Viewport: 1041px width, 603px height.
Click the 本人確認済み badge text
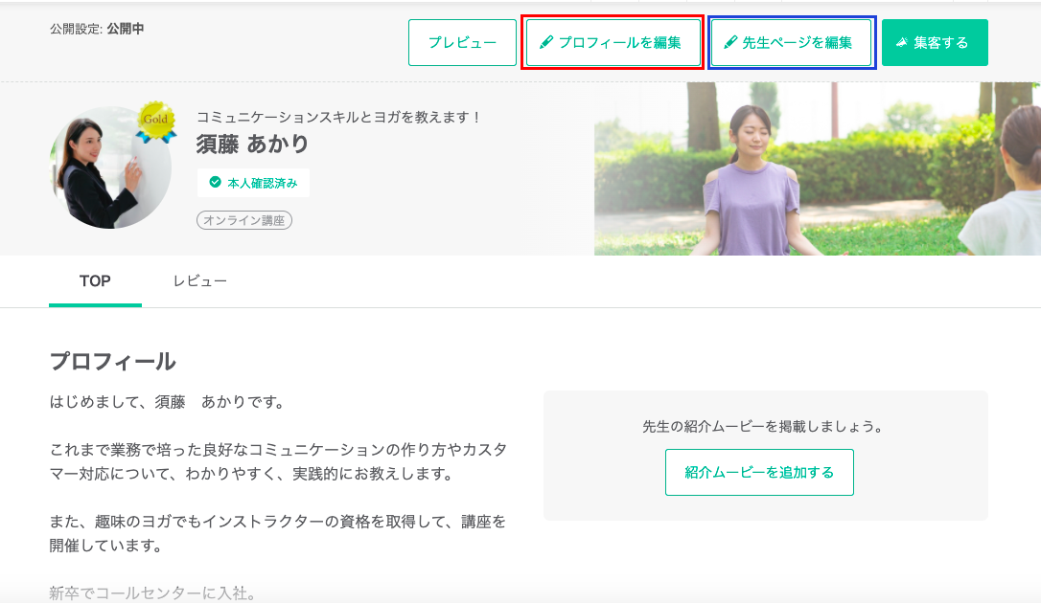click(263, 183)
